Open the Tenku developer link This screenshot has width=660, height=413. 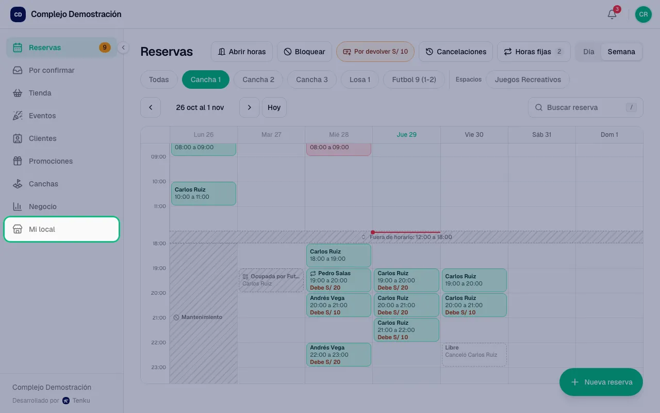tap(76, 400)
